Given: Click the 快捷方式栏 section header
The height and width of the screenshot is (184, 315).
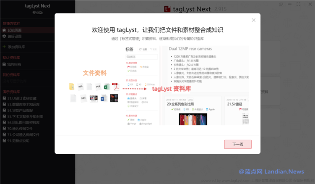Looking at the screenshot, I should pyautogui.click(x=11, y=24).
